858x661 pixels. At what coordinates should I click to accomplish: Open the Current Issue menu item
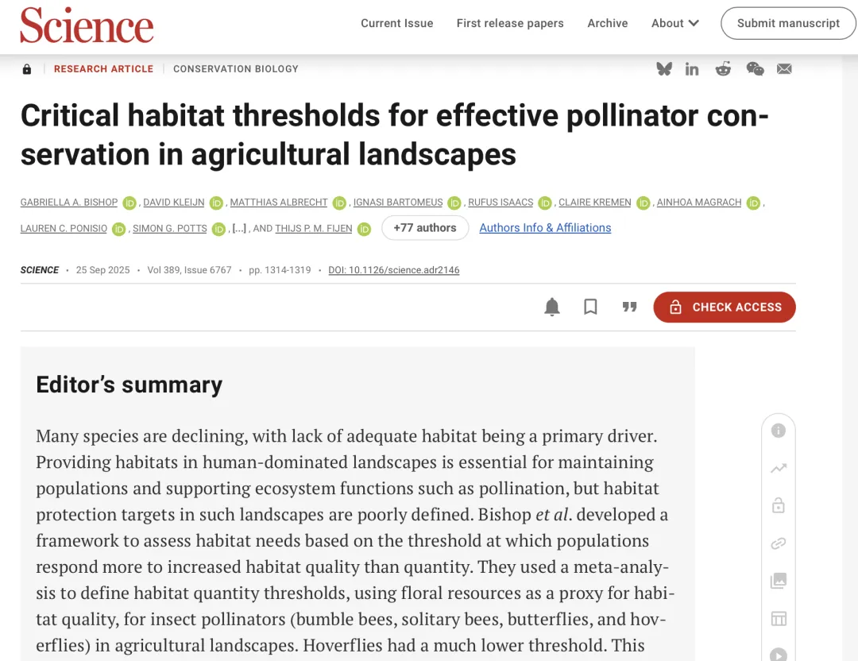tap(397, 23)
